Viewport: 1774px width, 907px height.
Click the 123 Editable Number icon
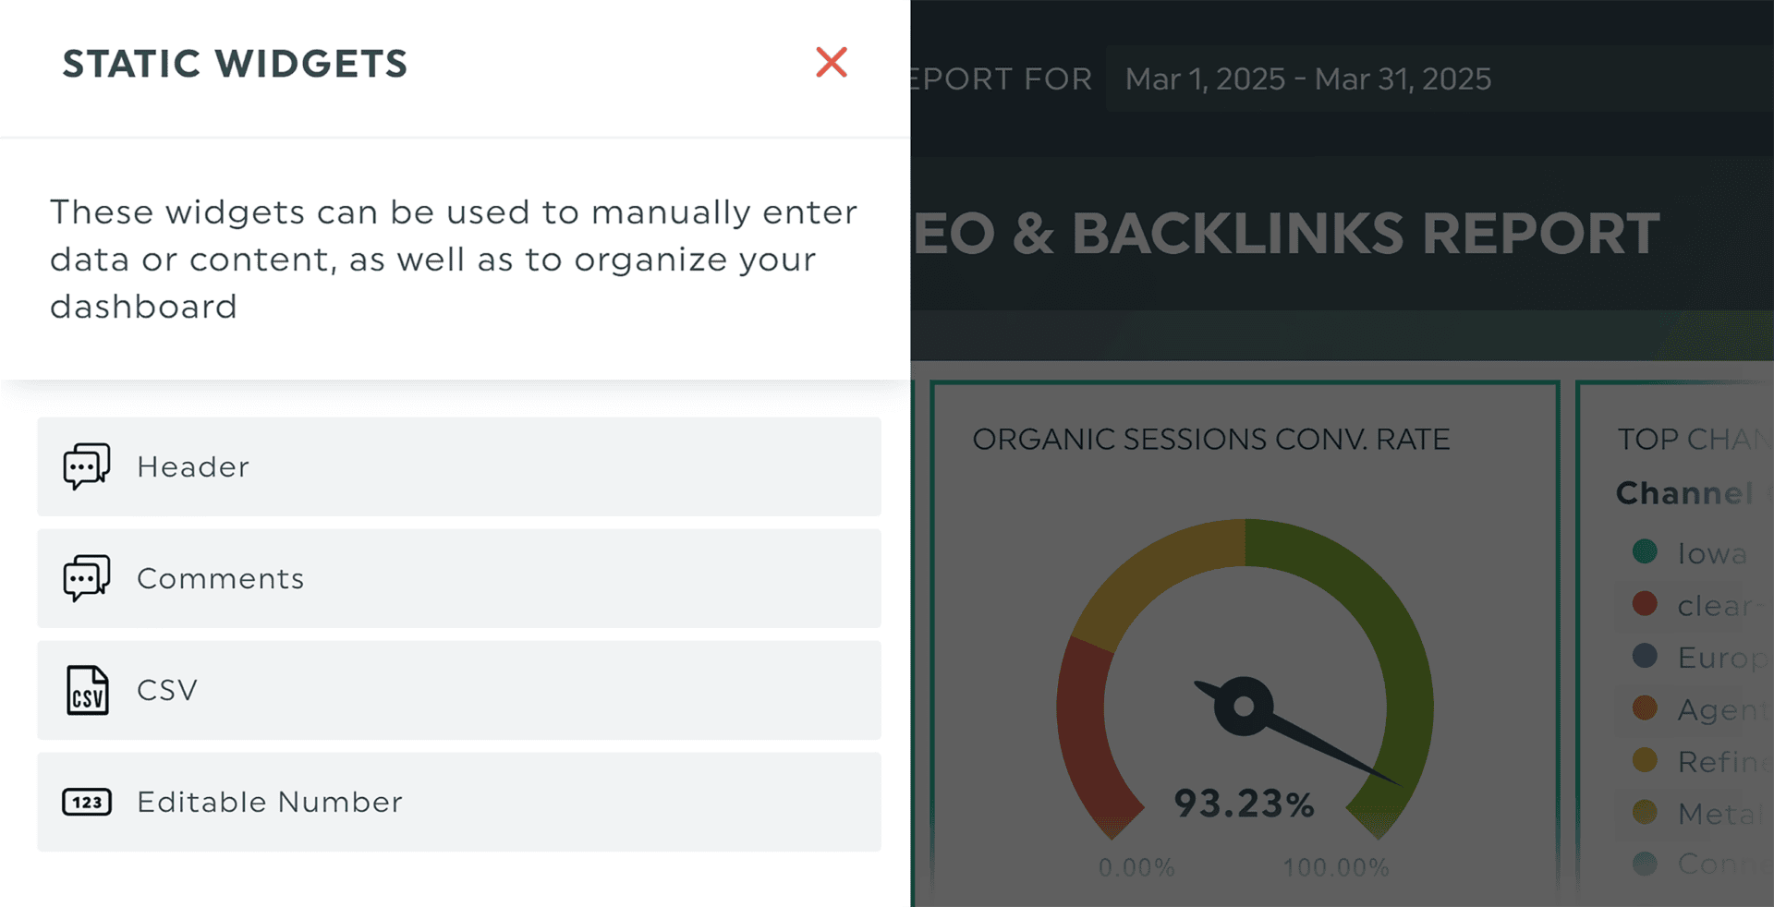click(87, 802)
